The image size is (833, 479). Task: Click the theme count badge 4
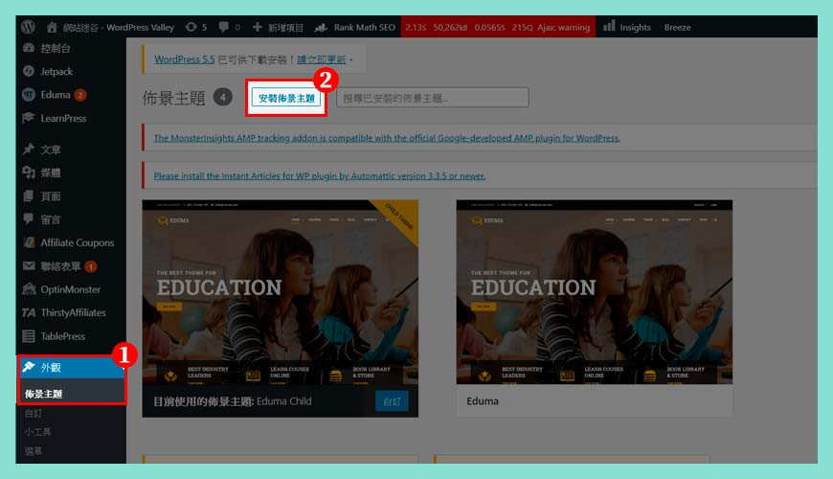pyautogui.click(x=222, y=98)
